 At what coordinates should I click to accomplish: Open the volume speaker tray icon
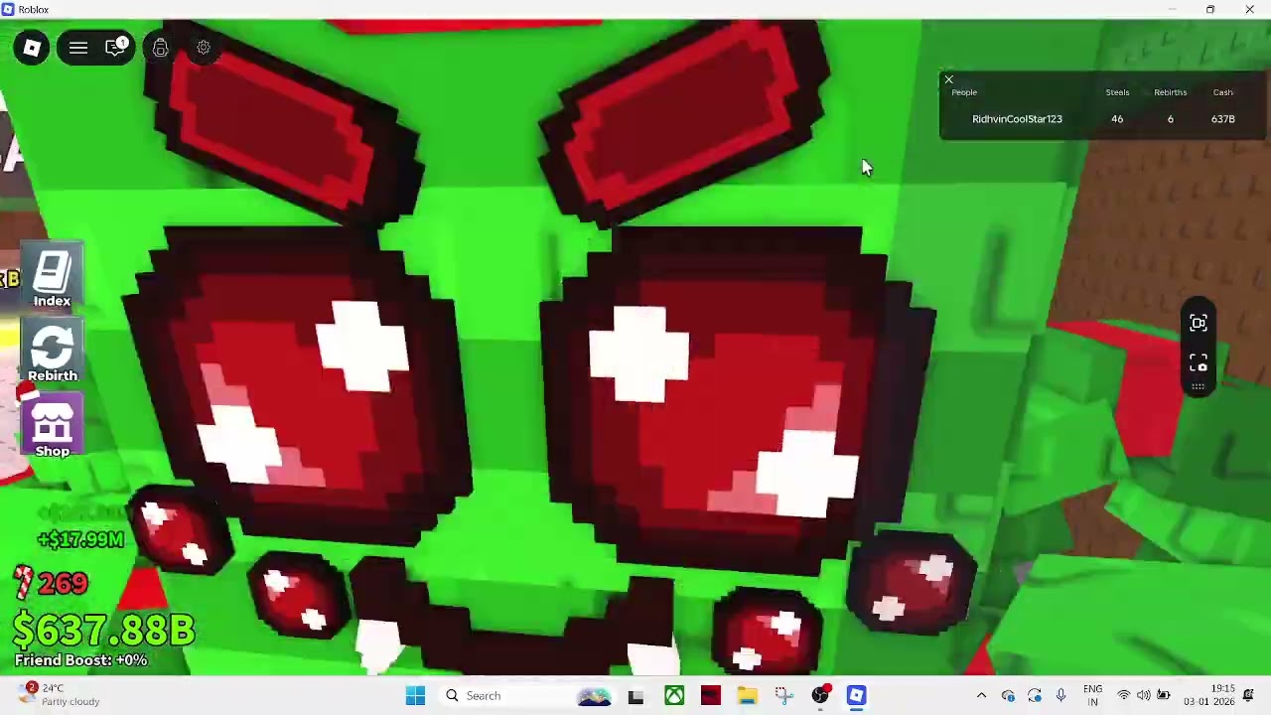(x=1143, y=696)
